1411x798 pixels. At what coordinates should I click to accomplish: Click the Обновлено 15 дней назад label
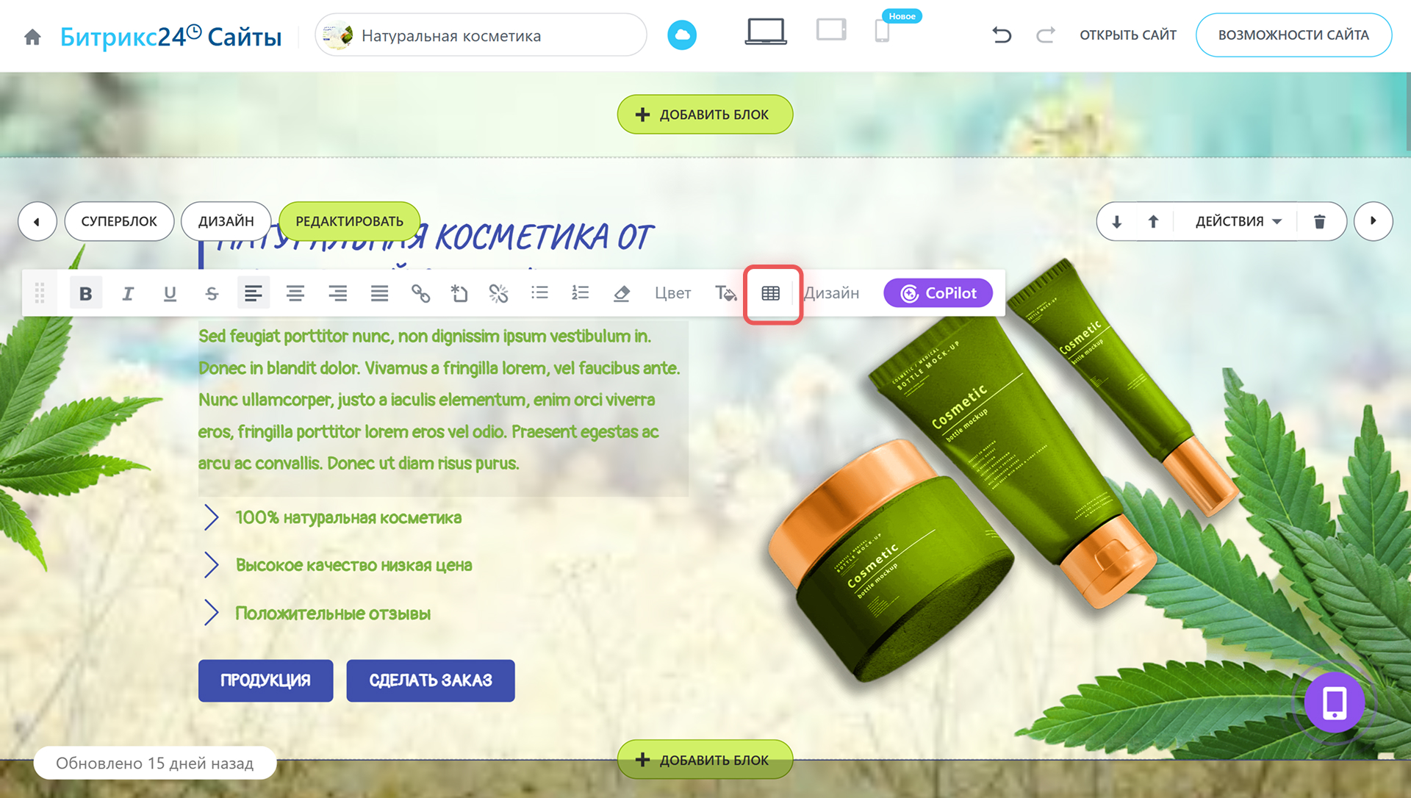click(x=154, y=763)
